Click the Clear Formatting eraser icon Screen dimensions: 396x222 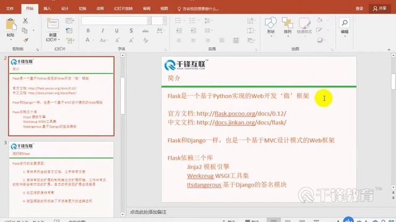146,40
